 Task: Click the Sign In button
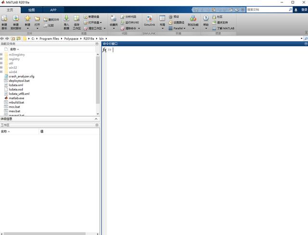tap(304, 10)
